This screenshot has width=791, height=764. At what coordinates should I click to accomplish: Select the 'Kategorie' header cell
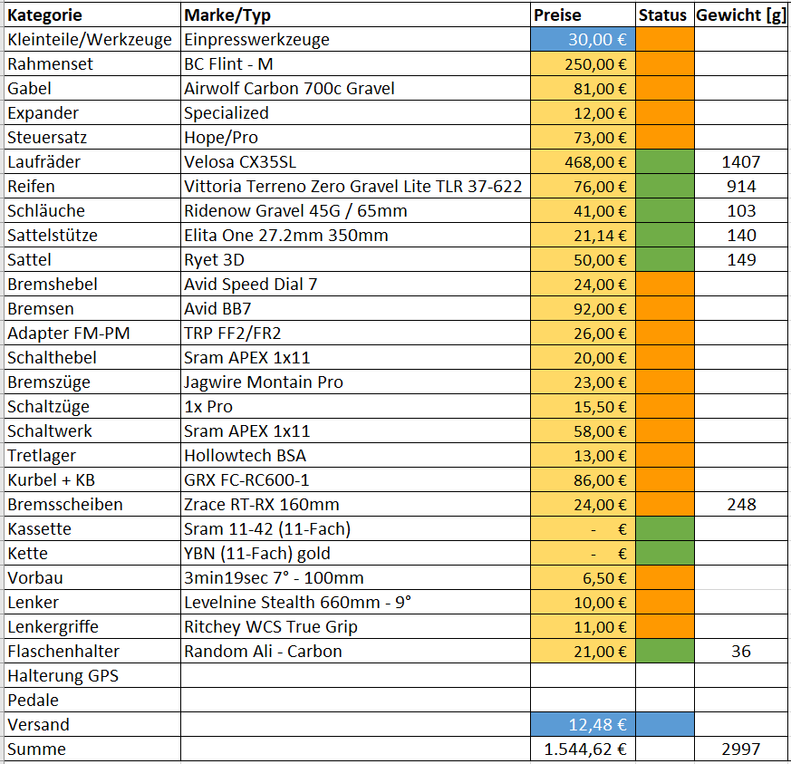[x=92, y=15]
